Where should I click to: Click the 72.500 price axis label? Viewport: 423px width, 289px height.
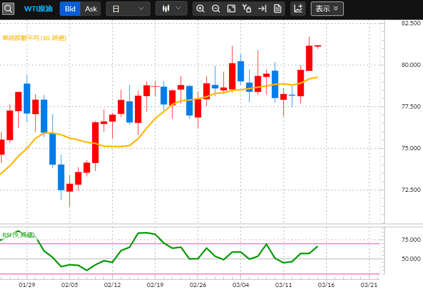pyautogui.click(x=411, y=190)
